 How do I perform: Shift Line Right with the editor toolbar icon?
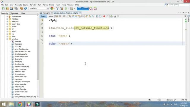tap(100, 16)
